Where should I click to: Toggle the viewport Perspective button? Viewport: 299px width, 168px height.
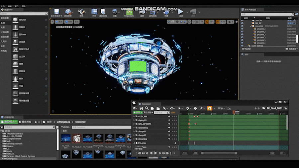[59, 22]
